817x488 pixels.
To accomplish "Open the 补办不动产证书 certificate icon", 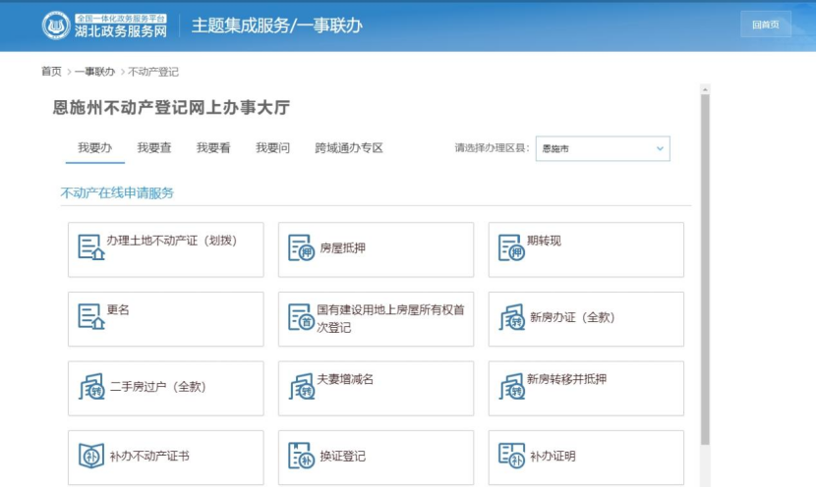I will [91, 456].
